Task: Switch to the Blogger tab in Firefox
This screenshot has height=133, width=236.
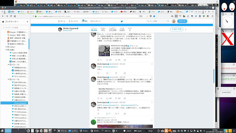Action: 180,11
